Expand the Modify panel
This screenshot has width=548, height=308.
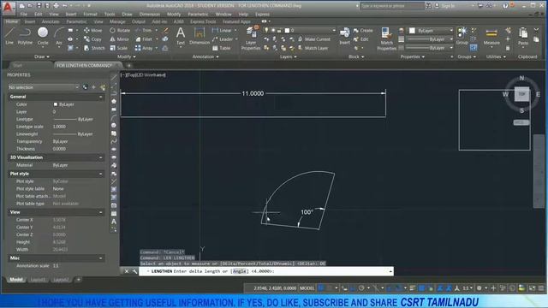pos(126,56)
